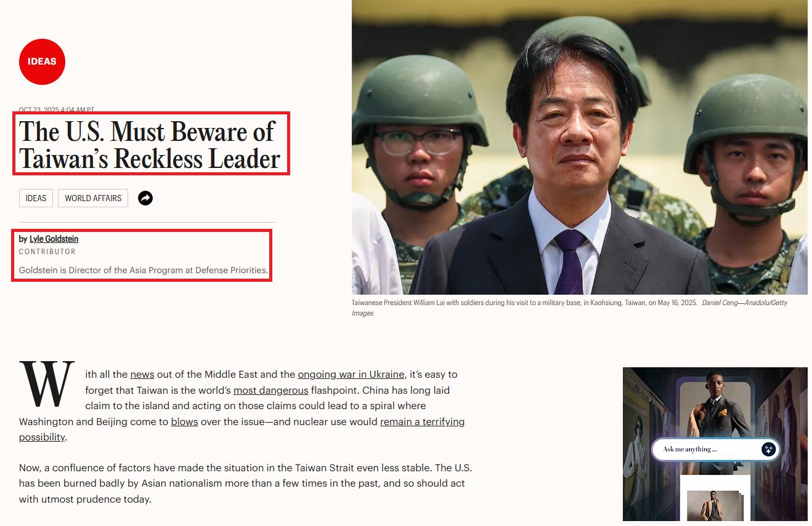Click the red IDEAS circle badge

pyautogui.click(x=42, y=62)
